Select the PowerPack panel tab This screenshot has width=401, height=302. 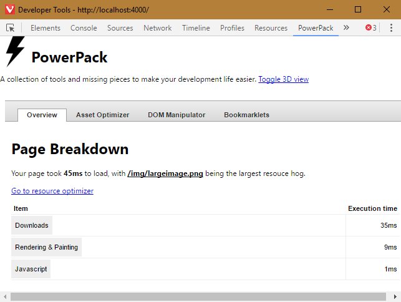tap(316, 28)
